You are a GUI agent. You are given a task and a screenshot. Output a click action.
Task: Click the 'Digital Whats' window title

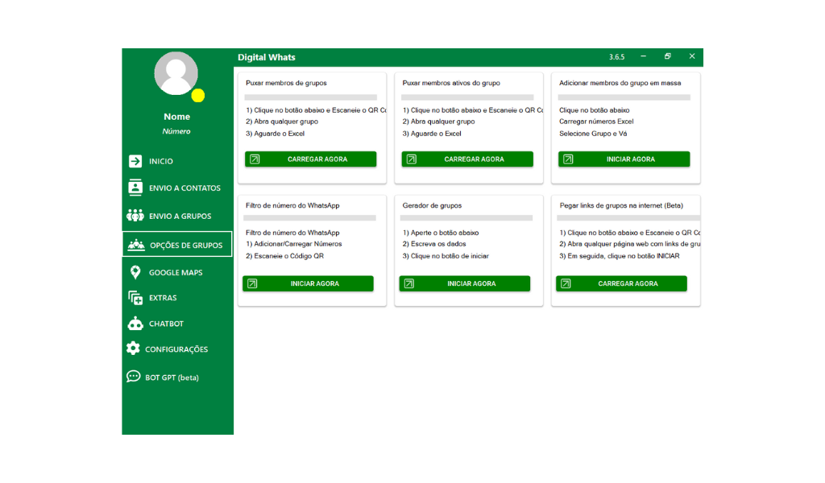(266, 57)
